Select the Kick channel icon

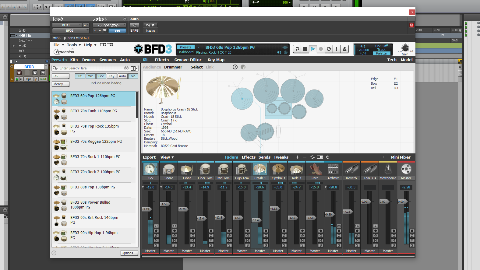click(x=150, y=169)
